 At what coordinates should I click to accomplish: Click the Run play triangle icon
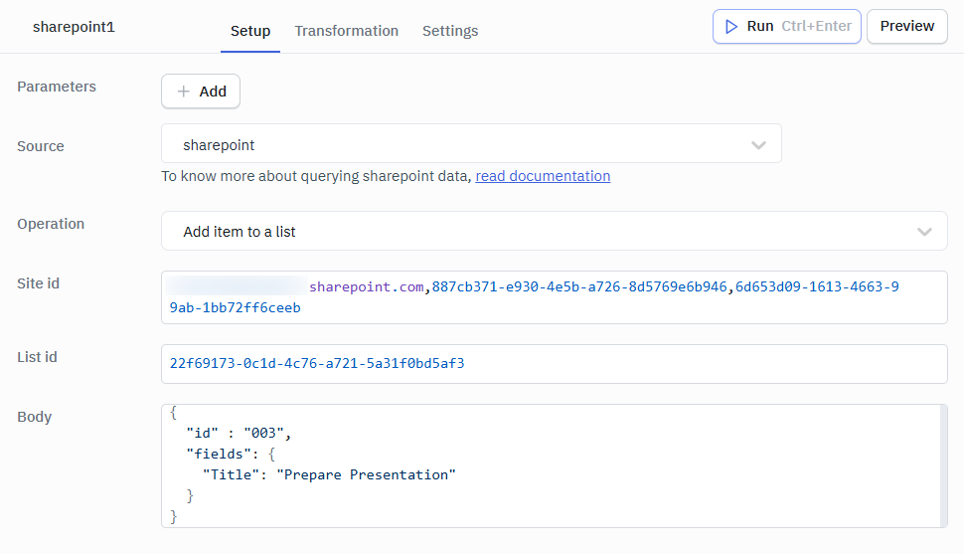pos(731,27)
